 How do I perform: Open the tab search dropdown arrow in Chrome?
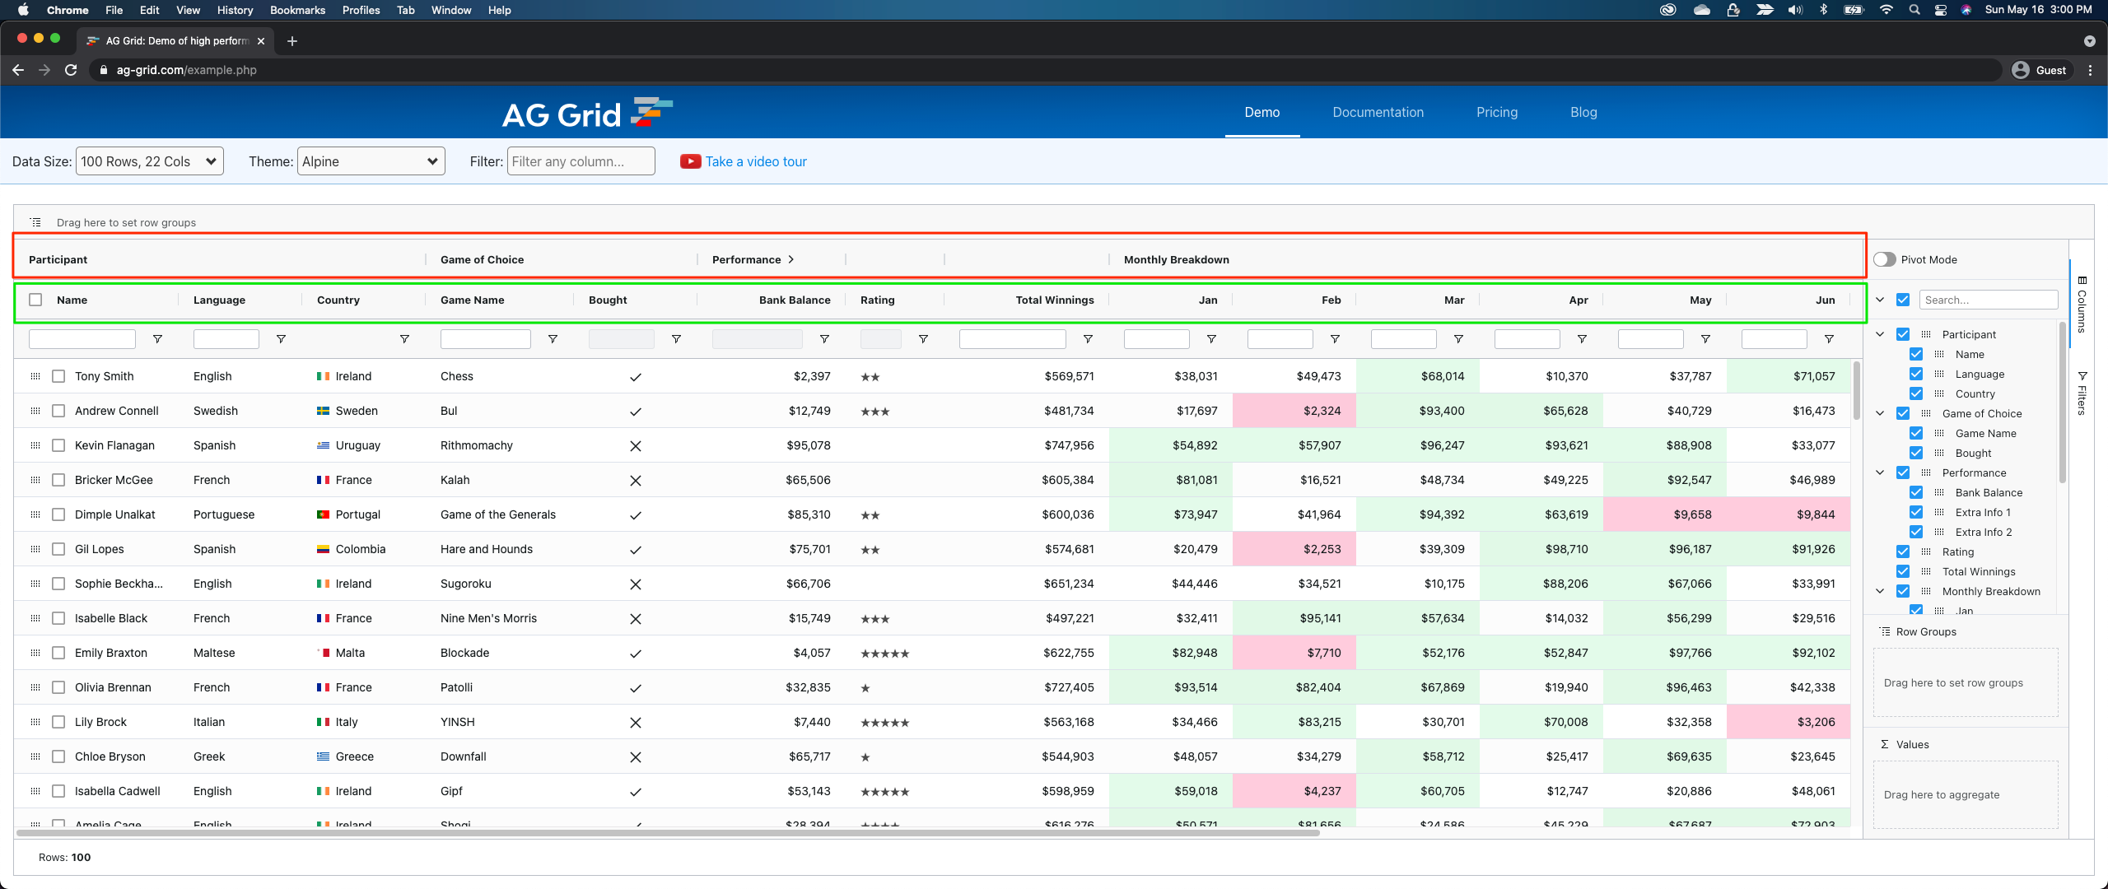[x=2089, y=41]
